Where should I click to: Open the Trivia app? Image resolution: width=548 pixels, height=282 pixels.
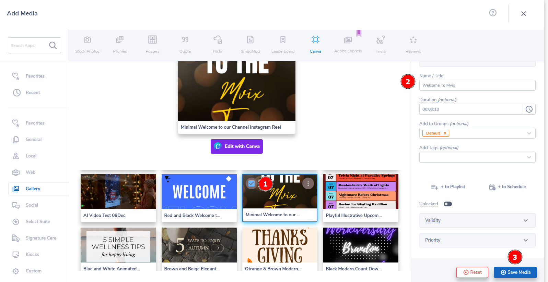click(x=381, y=44)
